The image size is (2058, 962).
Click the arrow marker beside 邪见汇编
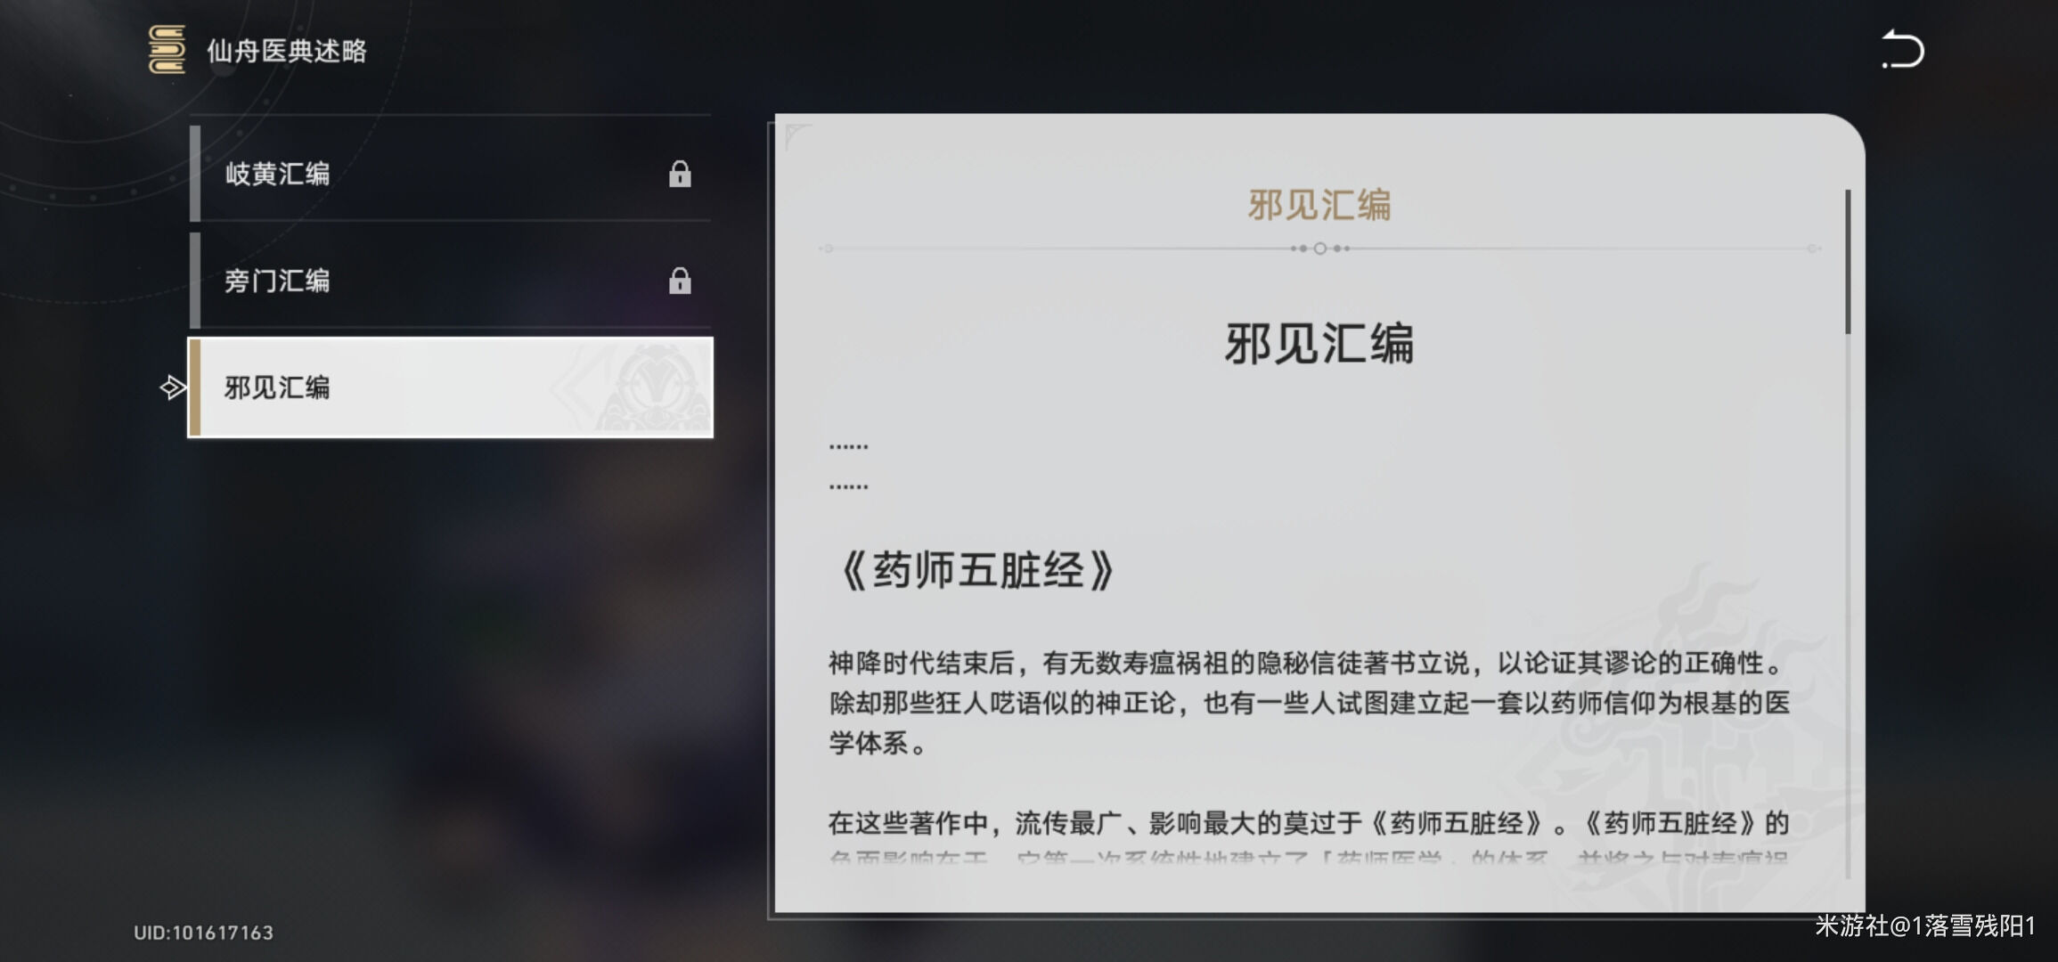[x=175, y=389]
